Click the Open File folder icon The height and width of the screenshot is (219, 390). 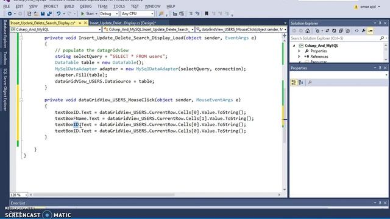point(36,14)
